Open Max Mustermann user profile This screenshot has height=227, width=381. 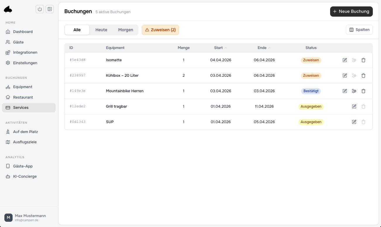[29, 218]
